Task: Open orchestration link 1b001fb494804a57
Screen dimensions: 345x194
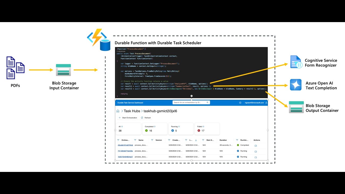Action: coord(125,157)
